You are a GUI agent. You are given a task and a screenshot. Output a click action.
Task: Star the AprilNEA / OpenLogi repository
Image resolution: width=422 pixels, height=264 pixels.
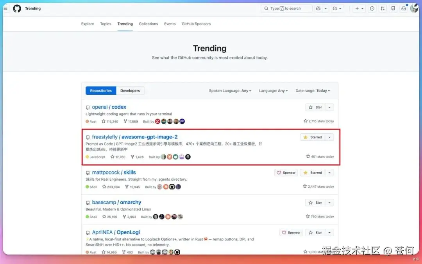click(x=315, y=232)
